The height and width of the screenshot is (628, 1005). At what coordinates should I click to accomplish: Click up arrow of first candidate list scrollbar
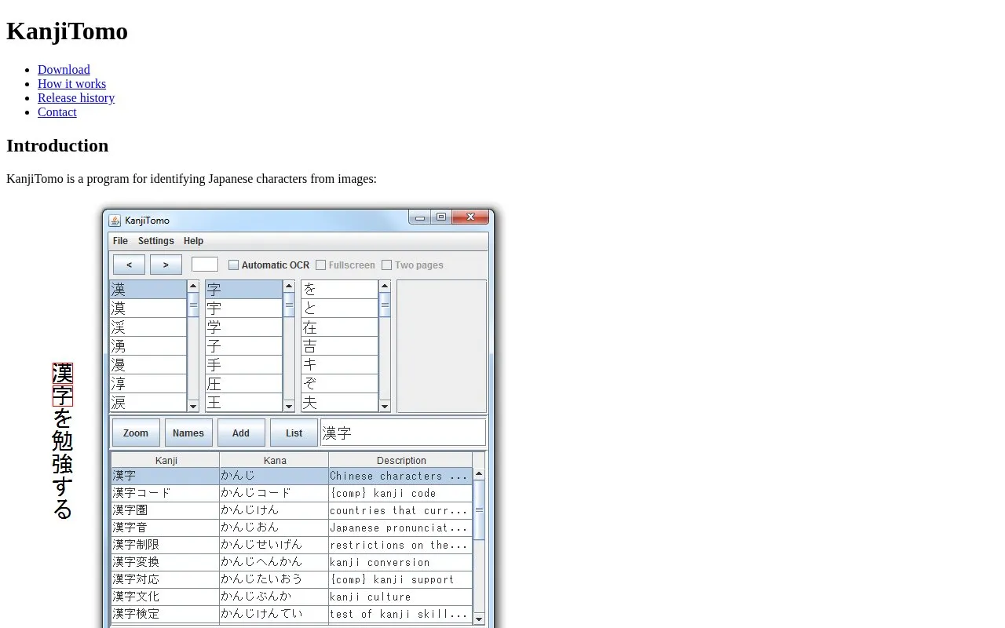[x=193, y=287]
